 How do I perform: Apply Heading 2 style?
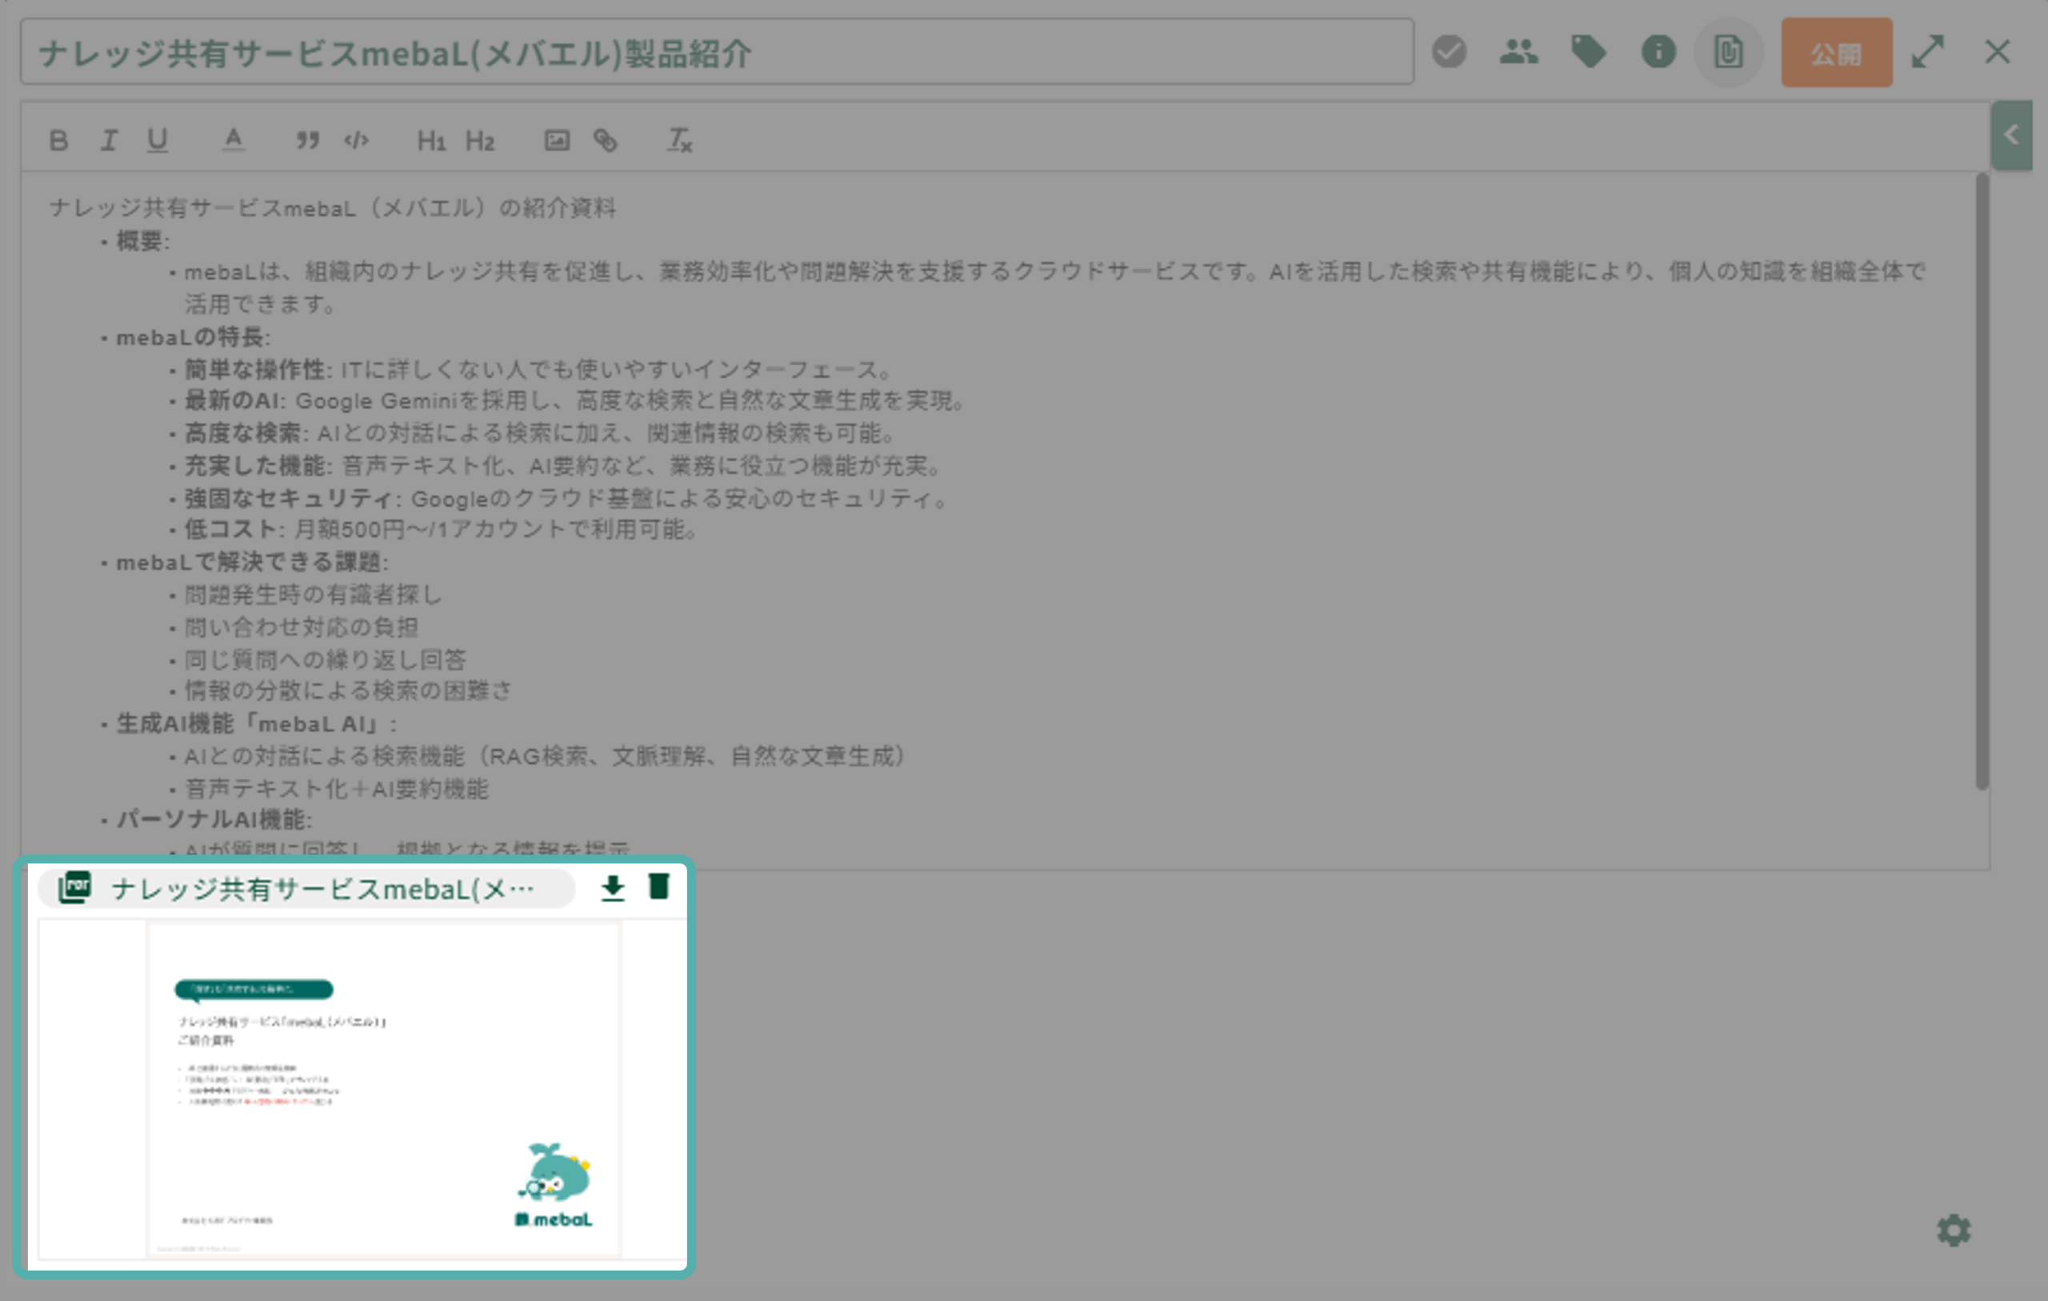point(480,140)
